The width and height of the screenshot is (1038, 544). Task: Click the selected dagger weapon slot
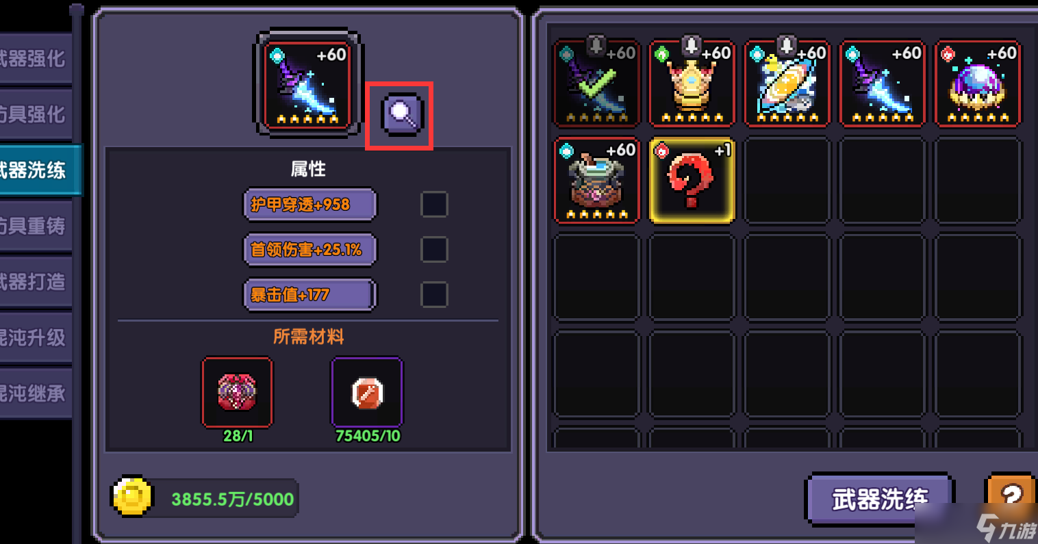pos(309,83)
